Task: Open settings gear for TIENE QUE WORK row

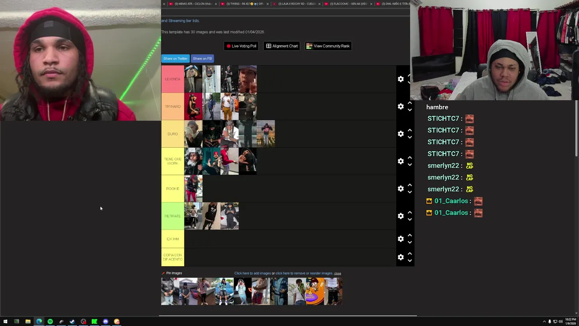Action: [x=401, y=161]
